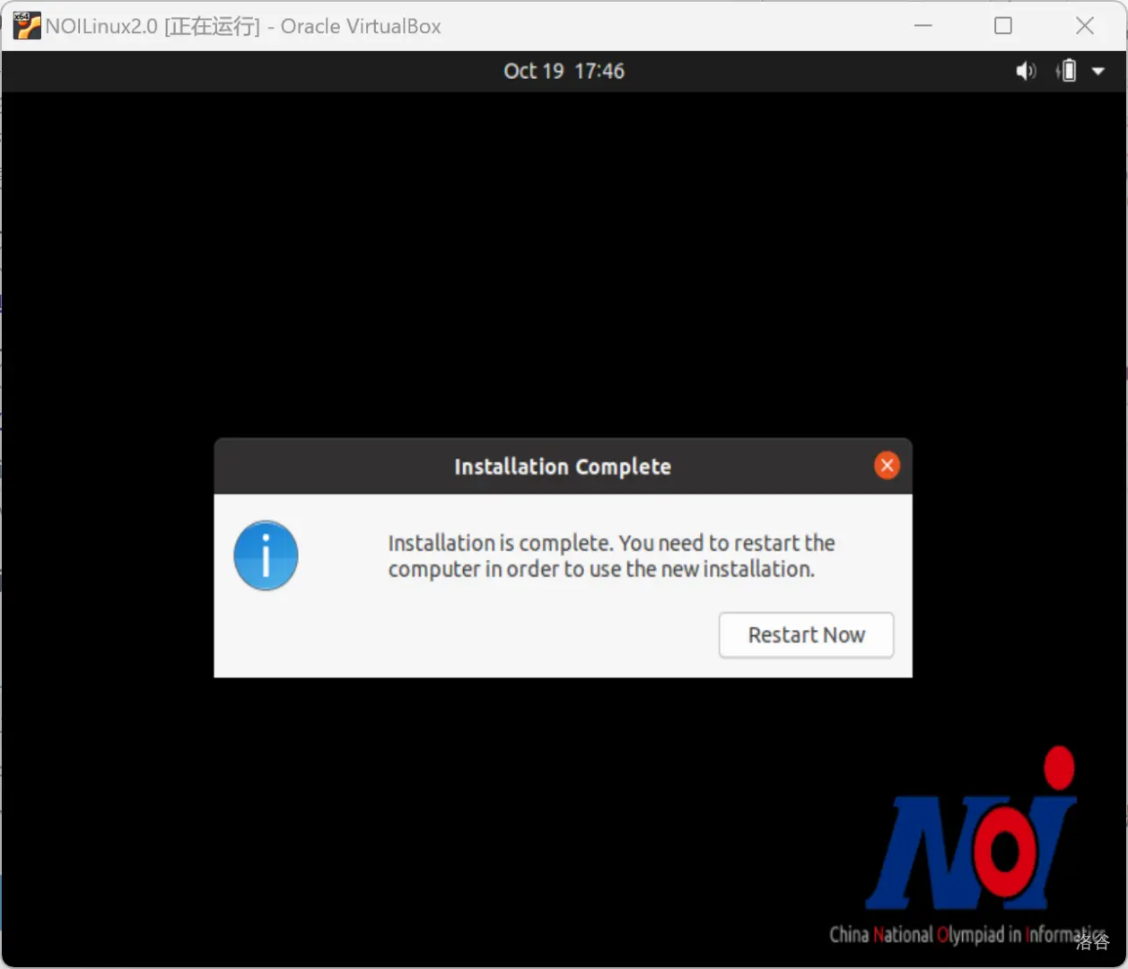The width and height of the screenshot is (1128, 969).
Task: Open the Oct 19 17:46 clock menu
Action: [x=564, y=71]
